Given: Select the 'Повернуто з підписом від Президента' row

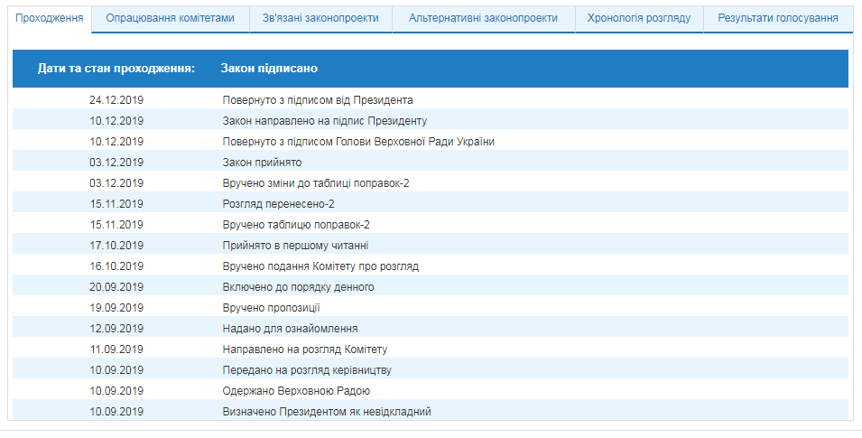Looking at the screenshot, I should click(317, 100).
